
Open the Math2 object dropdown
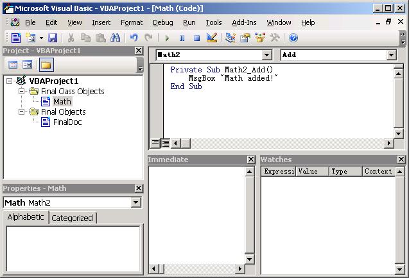click(x=266, y=55)
